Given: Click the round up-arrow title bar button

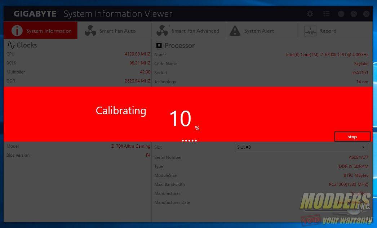Looking at the screenshot, I should click(354, 14).
